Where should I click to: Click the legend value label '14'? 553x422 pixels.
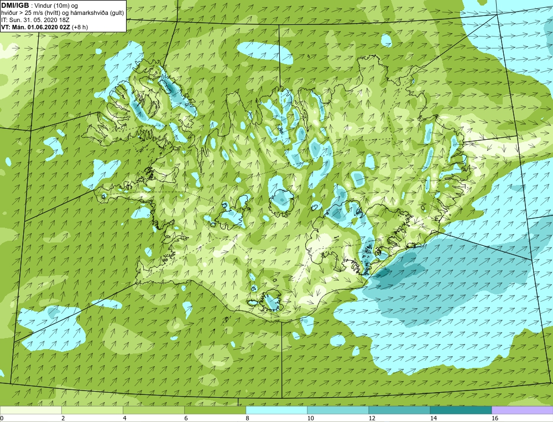coord(434,418)
